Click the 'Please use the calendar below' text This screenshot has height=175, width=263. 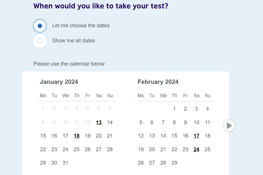click(x=69, y=64)
